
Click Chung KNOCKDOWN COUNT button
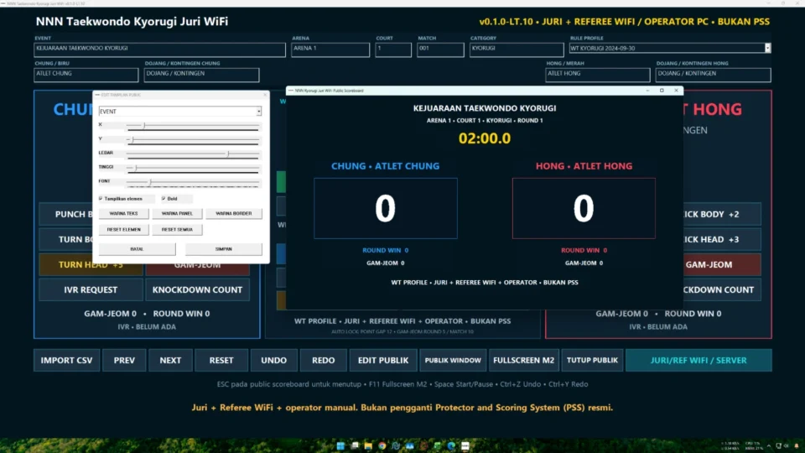[197, 289]
